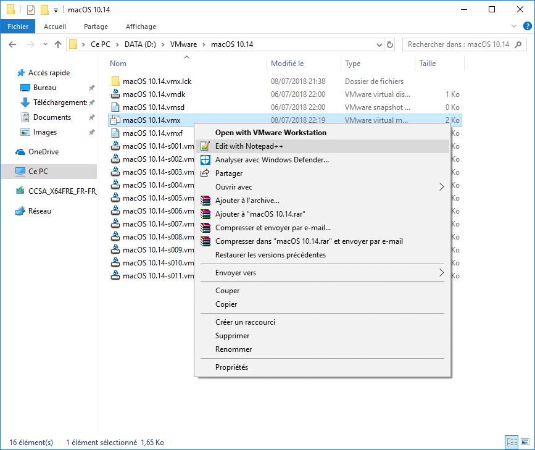Viewport: 535px width, 450px height.
Task: Switch to the Partage ribbon tab
Action: pyautogui.click(x=96, y=27)
